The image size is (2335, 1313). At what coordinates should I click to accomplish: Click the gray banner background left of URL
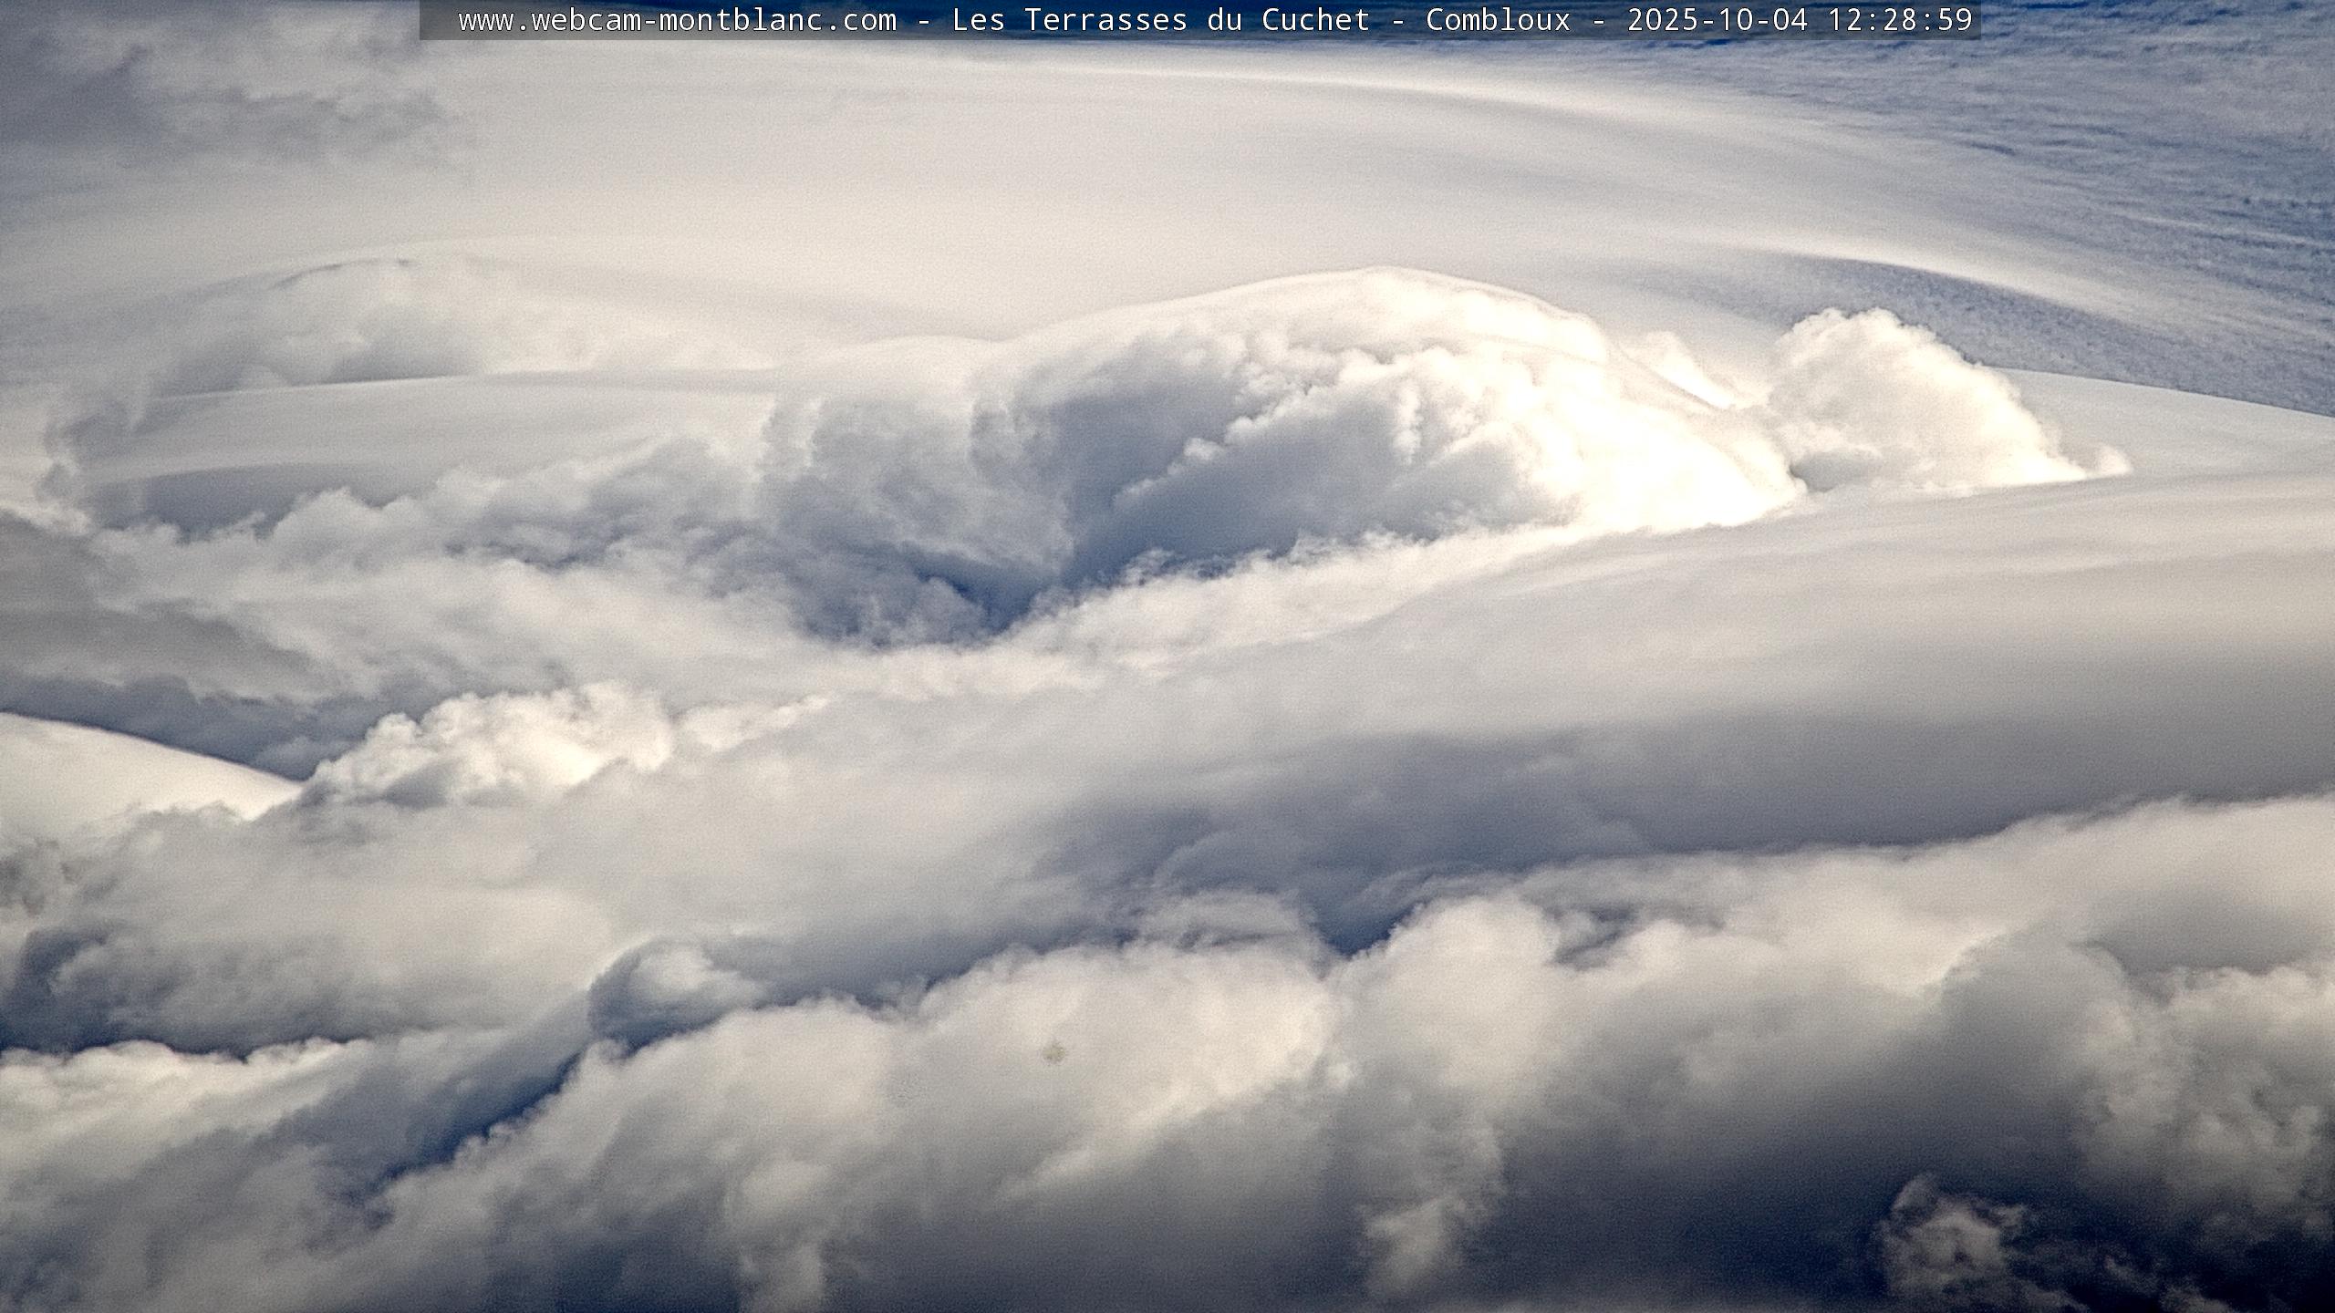[438, 20]
